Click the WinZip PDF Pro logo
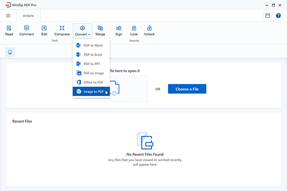287x191 pixels. [8, 5]
